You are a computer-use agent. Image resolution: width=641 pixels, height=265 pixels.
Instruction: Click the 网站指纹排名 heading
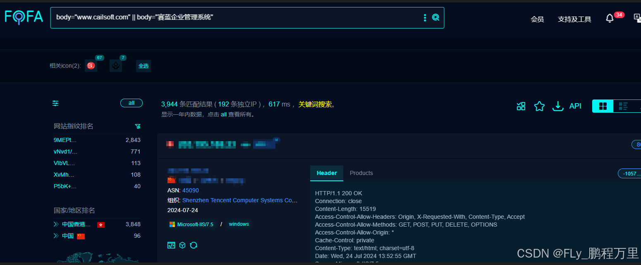tap(74, 126)
